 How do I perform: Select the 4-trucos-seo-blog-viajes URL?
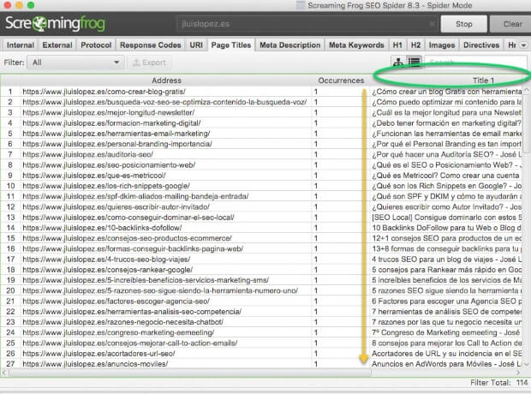[x=106, y=260]
